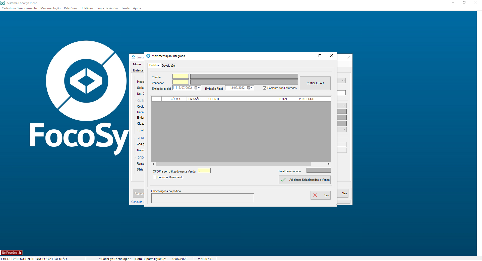Open the Utilitários menu
The image size is (482, 261).
87,8
